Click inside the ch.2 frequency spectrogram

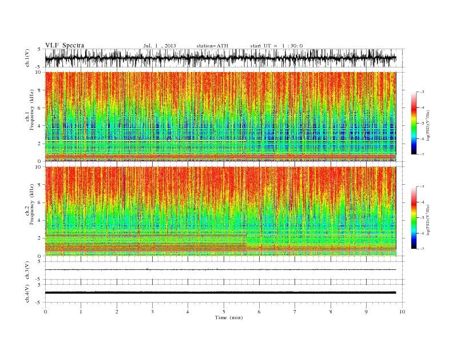(220, 212)
